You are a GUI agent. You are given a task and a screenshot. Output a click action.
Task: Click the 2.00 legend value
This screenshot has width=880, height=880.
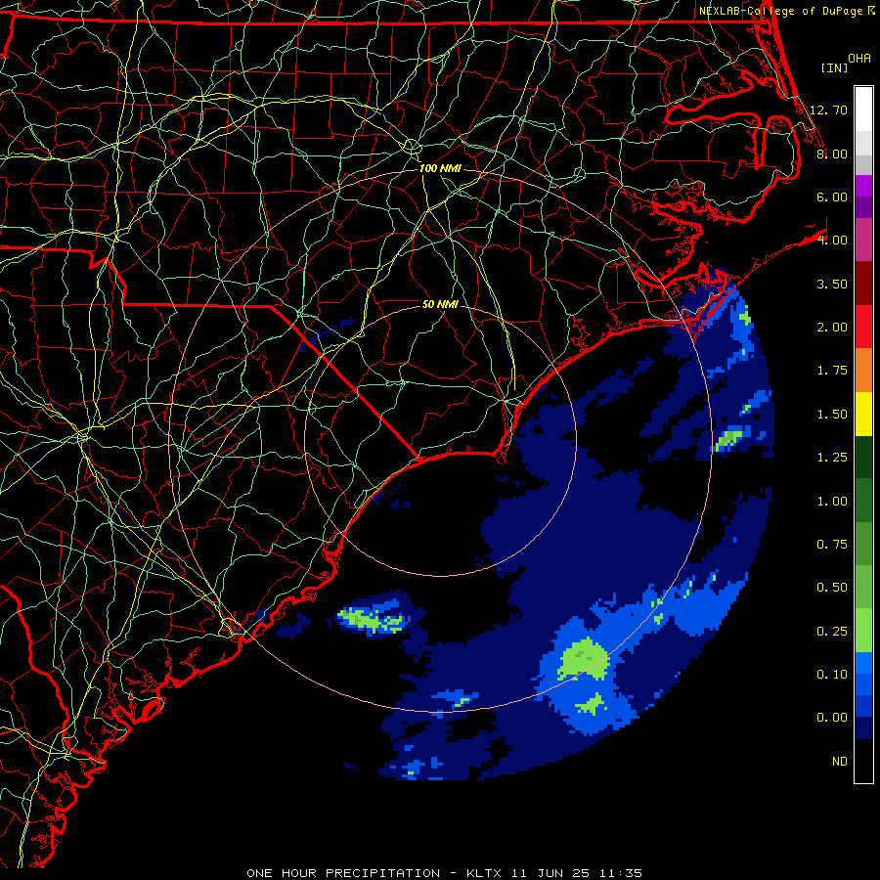[x=832, y=328]
